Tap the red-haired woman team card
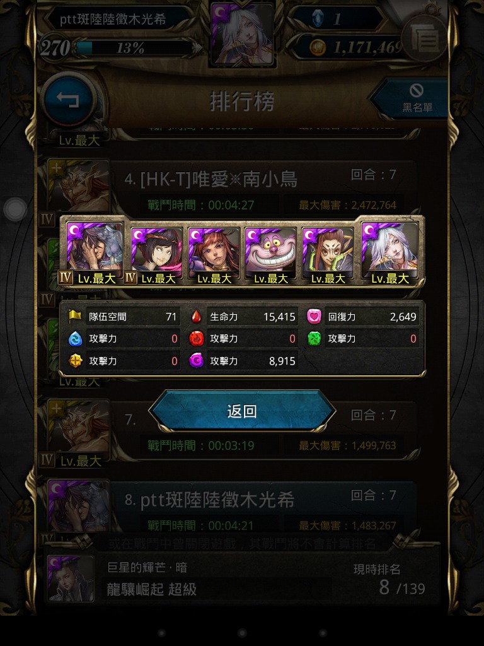 pyautogui.click(x=214, y=255)
